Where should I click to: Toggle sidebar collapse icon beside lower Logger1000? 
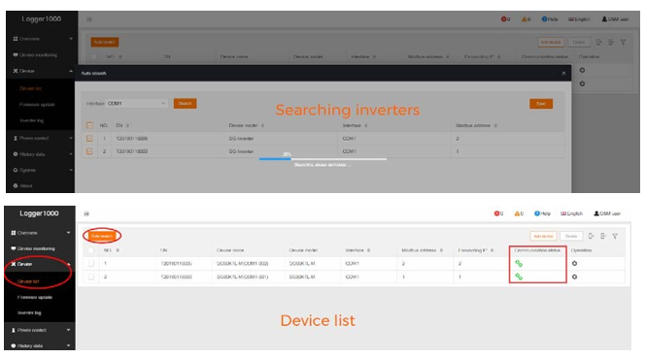click(x=86, y=213)
